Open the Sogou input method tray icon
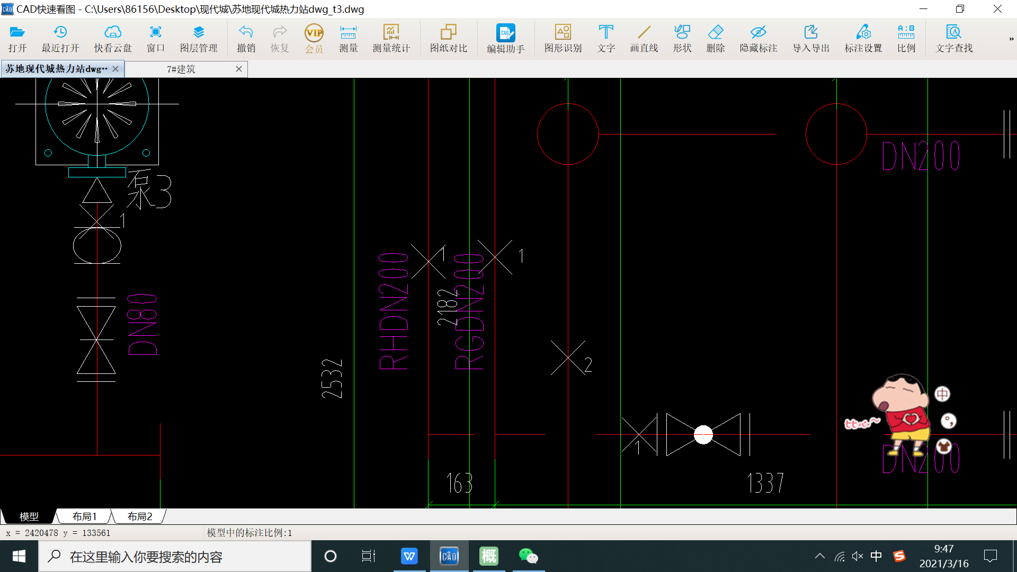The image size is (1017, 572). (899, 556)
